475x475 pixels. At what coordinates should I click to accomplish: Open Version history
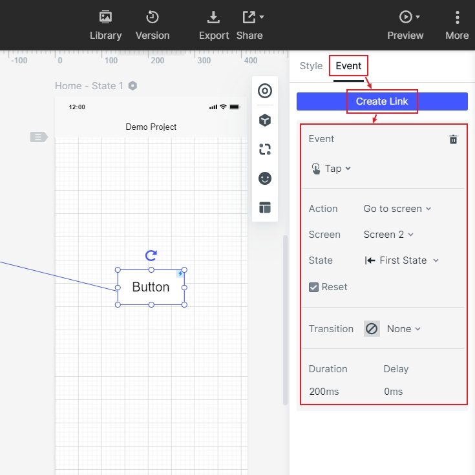pyautogui.click(x=153, y=25)
